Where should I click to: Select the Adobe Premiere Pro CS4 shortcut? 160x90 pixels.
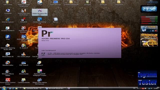(x=40, y=12)
